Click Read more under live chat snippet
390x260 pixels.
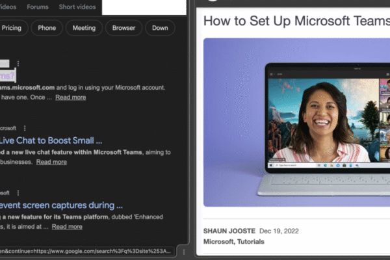(x=51, y=162)
